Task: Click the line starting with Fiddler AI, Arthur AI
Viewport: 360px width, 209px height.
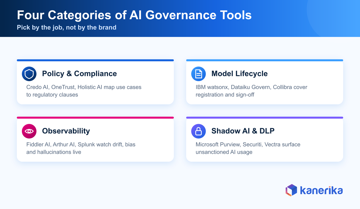Action: tap(81, 144)
